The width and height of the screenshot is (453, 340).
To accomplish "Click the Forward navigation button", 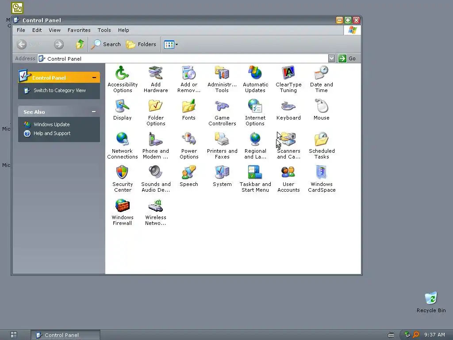I will [59, 44].
